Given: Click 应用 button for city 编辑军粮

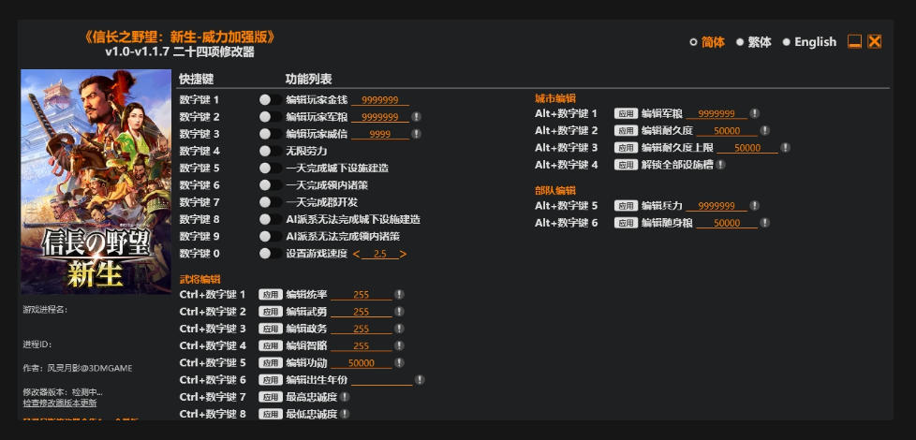Looking at the screenshot, I should click(x=626, y=113).
